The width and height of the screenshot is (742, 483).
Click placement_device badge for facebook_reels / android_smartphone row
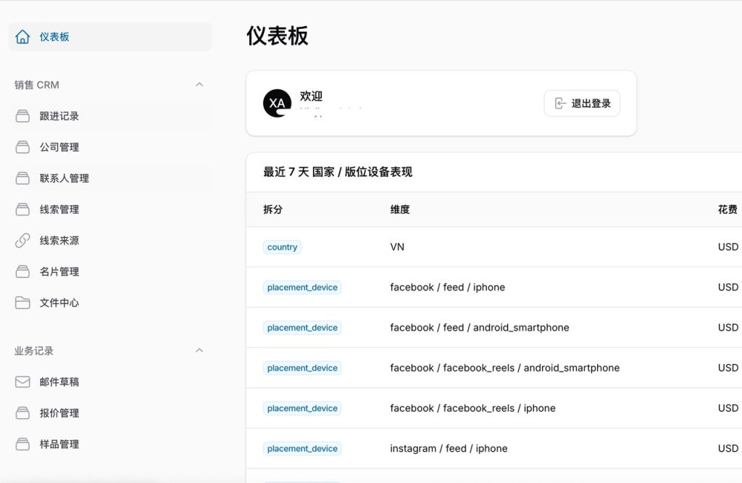(302, 368)
